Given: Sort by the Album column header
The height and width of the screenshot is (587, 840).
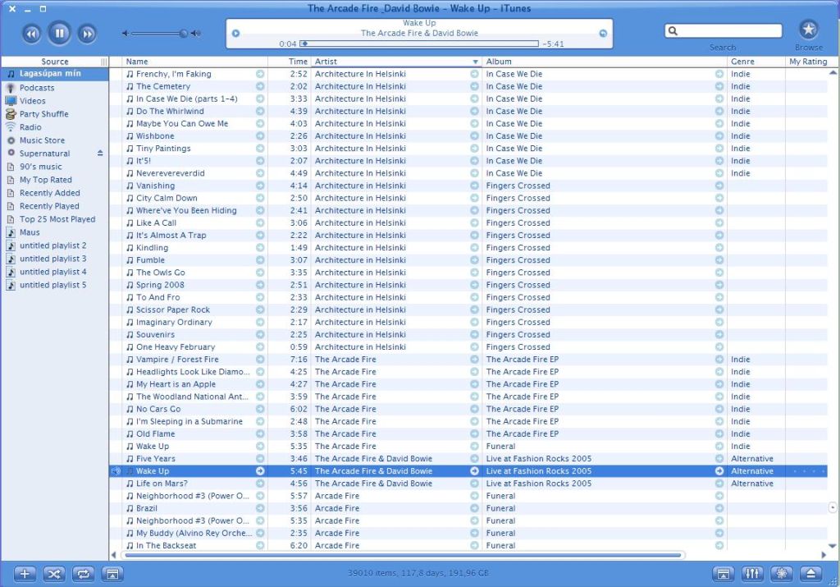Looking at the screenshot, I should pos(605,61).
